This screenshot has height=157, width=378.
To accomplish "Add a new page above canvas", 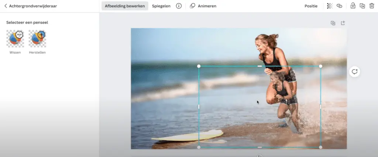I will point(343,23).
